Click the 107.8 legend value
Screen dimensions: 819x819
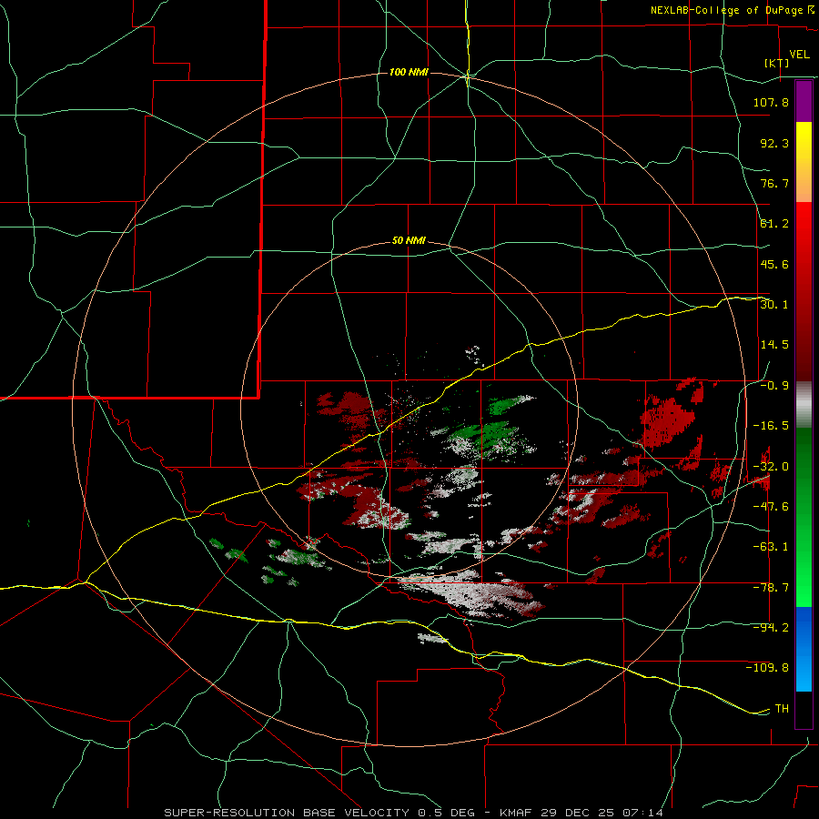tap(771, 102)
